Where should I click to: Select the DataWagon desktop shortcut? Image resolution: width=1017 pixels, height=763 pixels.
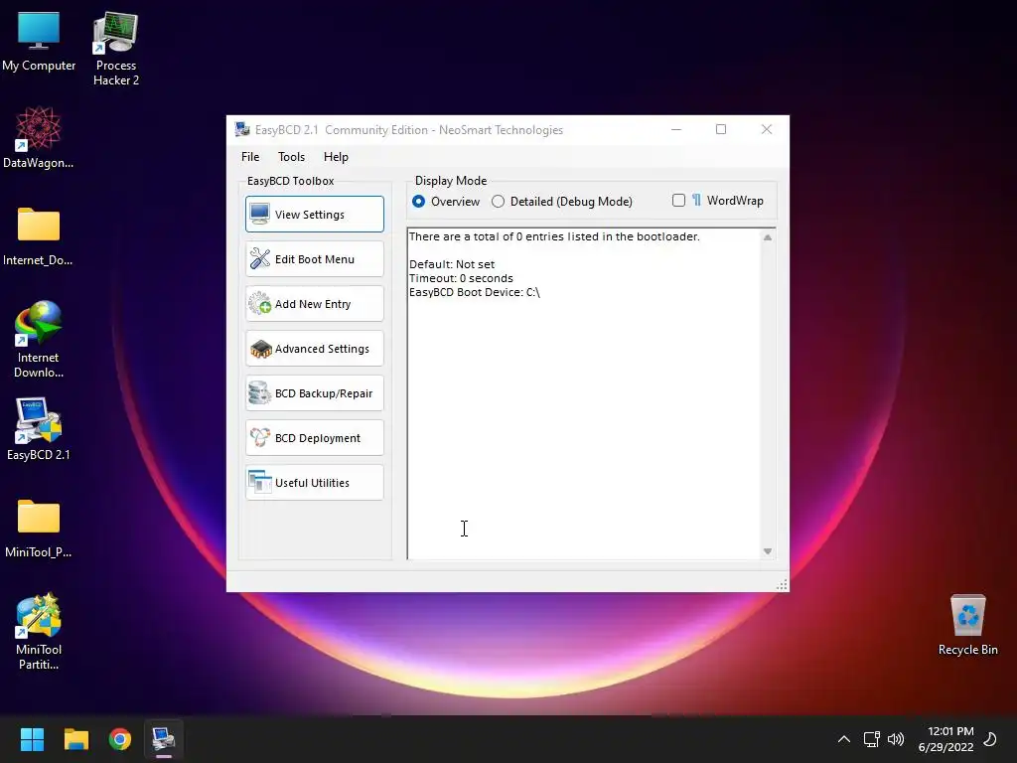tap(39, 137)
